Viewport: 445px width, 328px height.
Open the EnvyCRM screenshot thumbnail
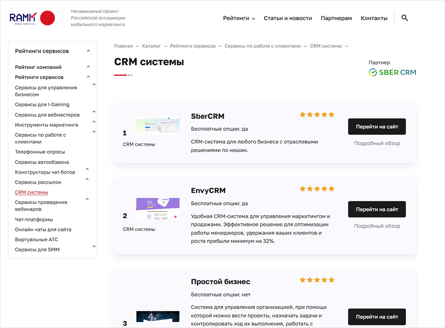click(x=158, y=209)
